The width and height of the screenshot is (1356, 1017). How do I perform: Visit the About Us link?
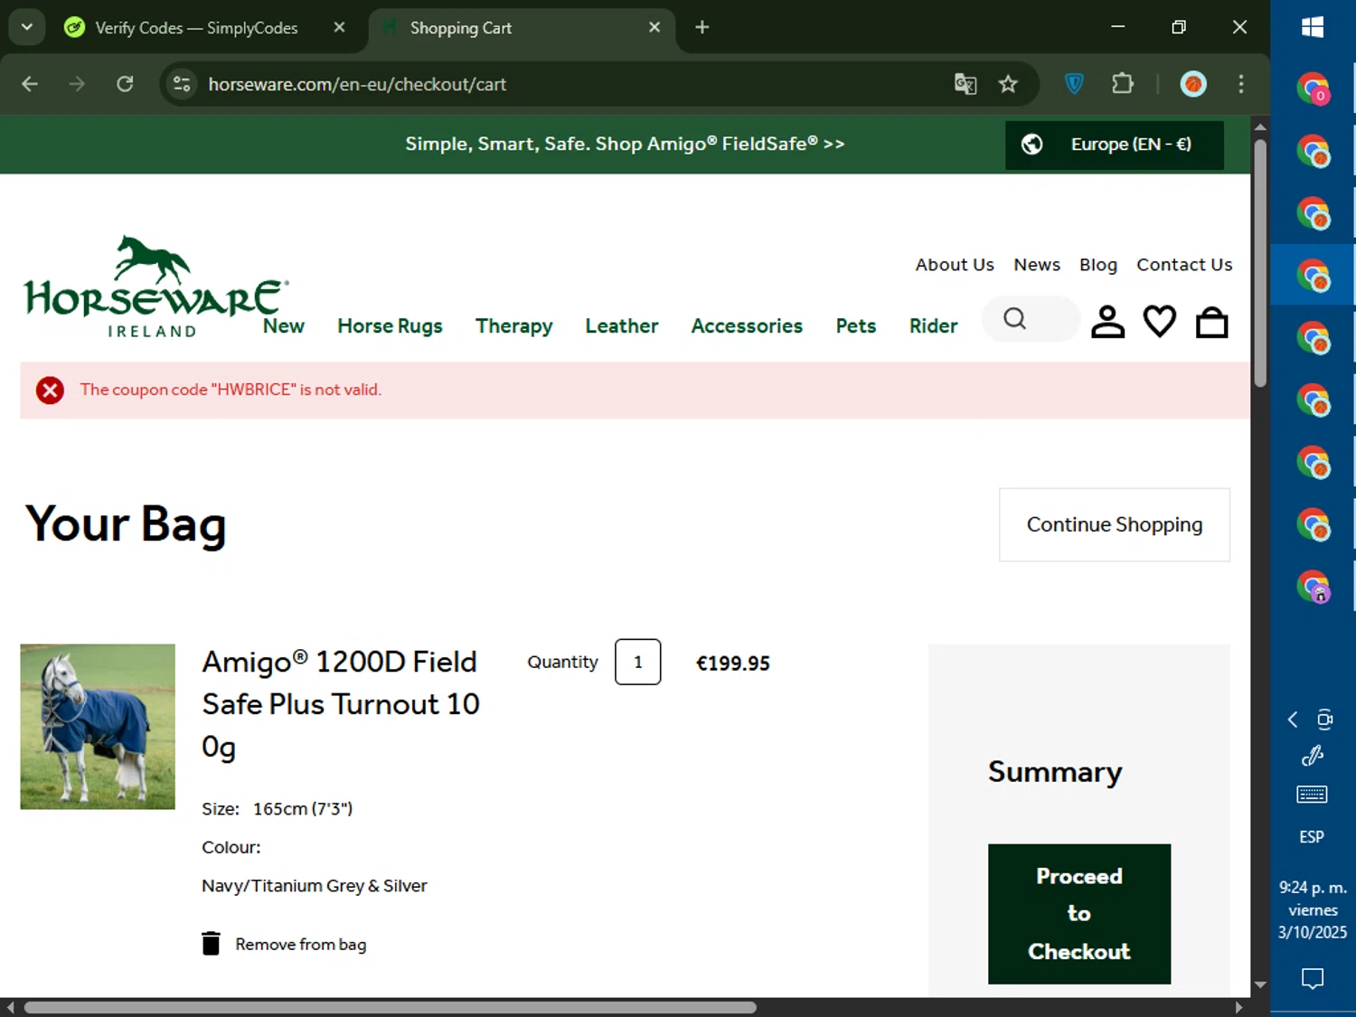955,265
